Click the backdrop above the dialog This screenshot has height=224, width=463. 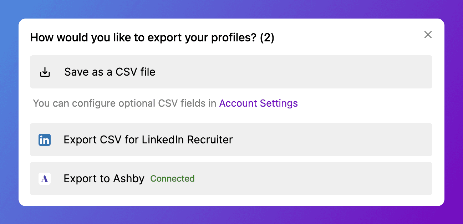231,9
